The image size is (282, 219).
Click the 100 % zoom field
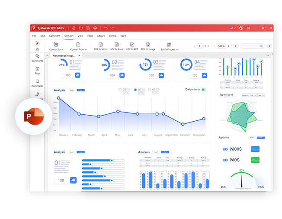pos(221,46)
